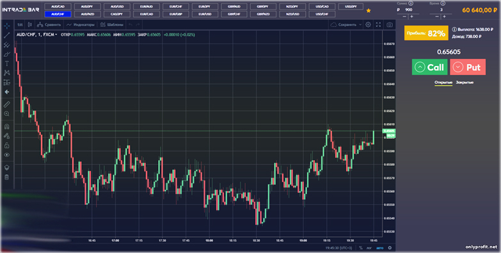Decrease the trade amount with minus
This screenshot has height=253, width=501.
404,16
